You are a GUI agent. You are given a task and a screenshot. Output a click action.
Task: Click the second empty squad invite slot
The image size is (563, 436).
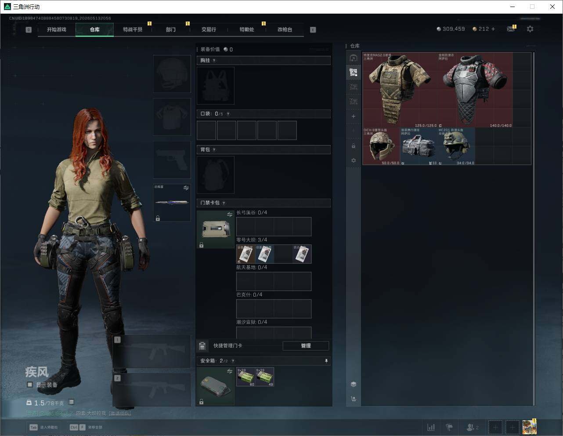coord(512,427)
